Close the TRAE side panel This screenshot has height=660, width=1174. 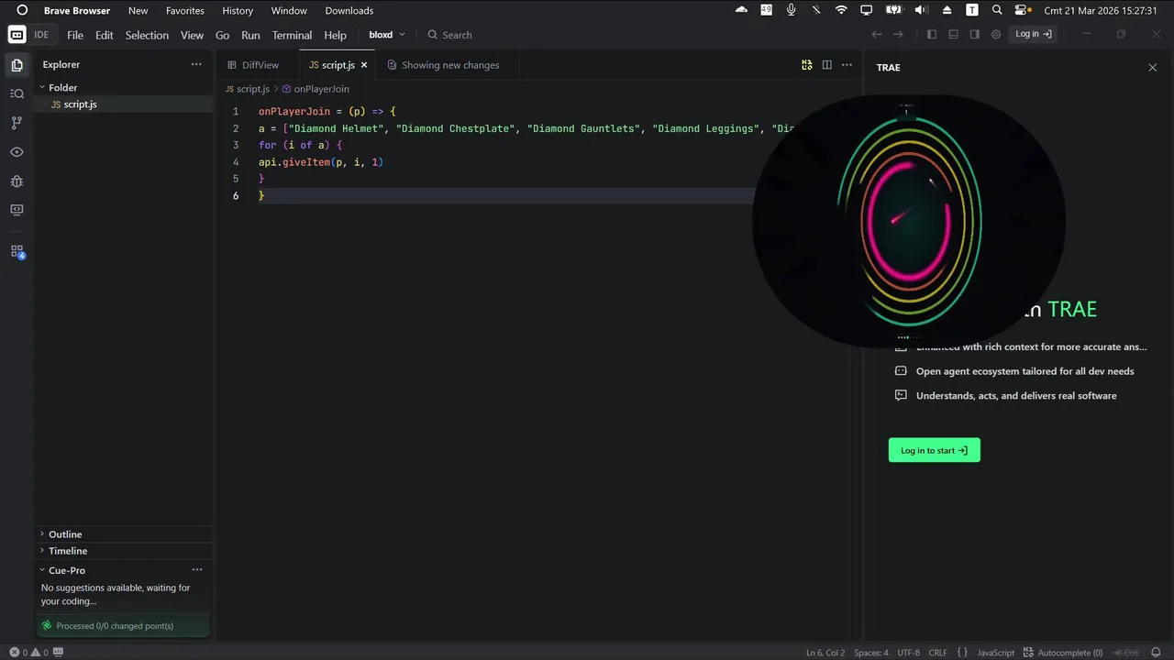1153,67
